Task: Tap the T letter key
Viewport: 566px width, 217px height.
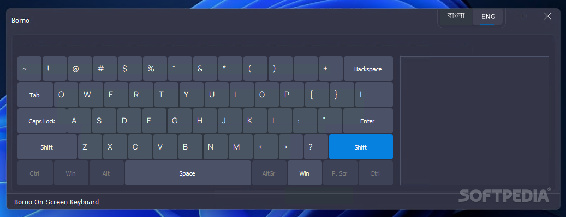Action: 166,95
